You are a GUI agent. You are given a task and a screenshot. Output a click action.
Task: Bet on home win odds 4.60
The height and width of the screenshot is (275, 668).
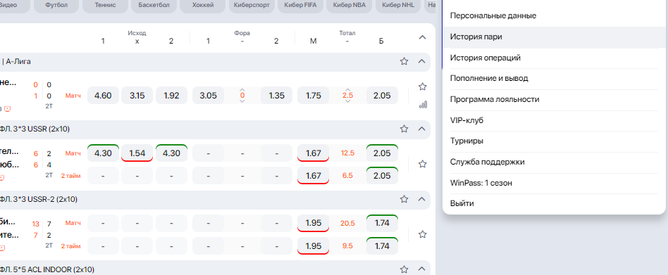point(103,96)
